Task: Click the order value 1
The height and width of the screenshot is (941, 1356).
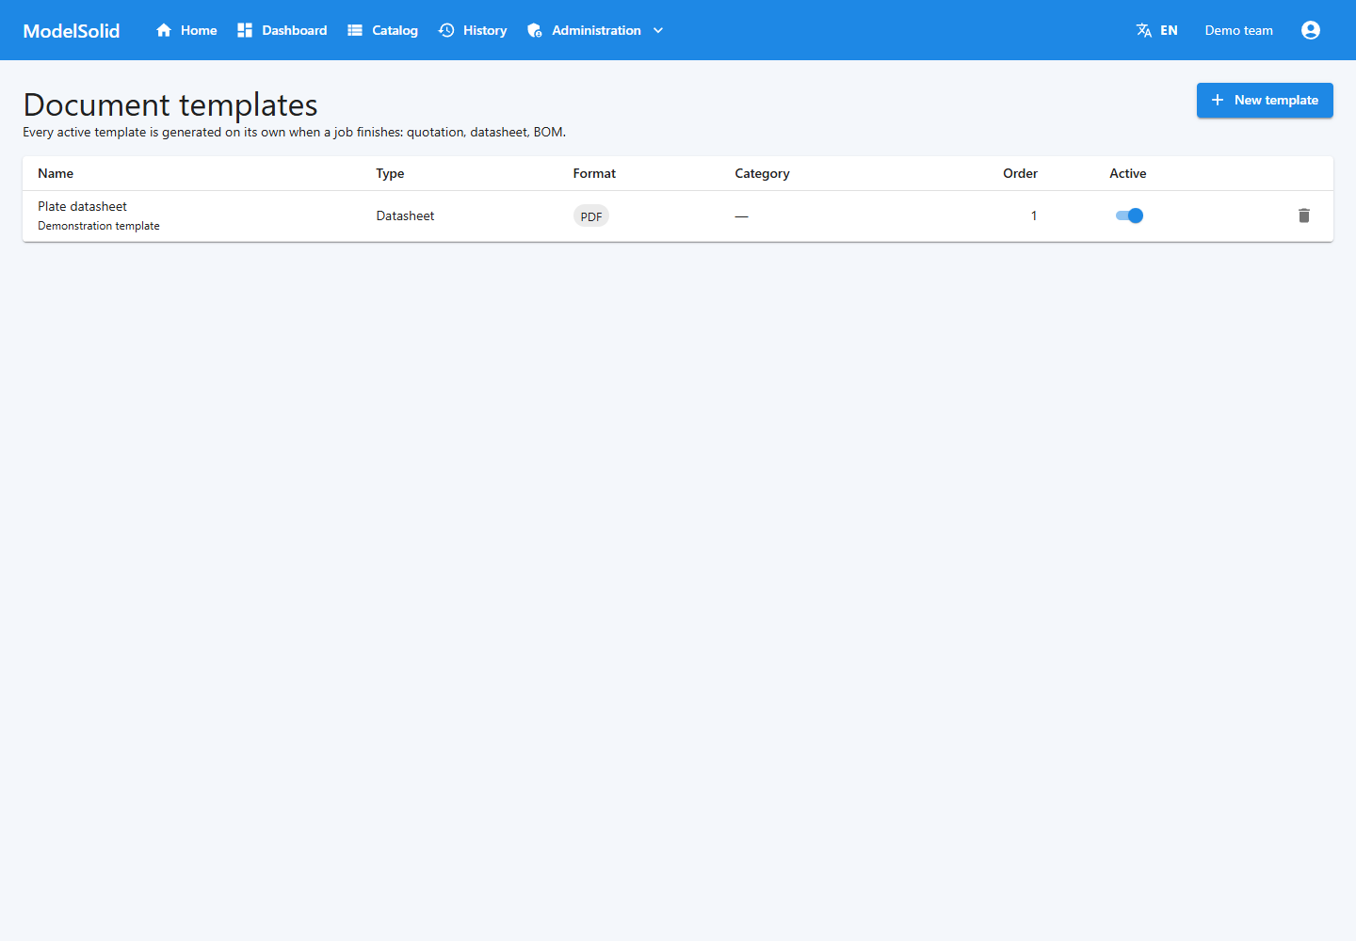Action: tap(1033, 215)
